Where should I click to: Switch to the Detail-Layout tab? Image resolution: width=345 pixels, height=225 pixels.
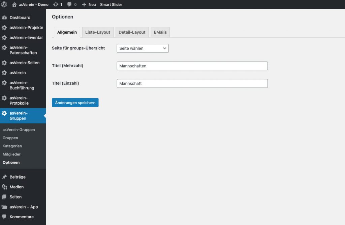coord(132,32)
